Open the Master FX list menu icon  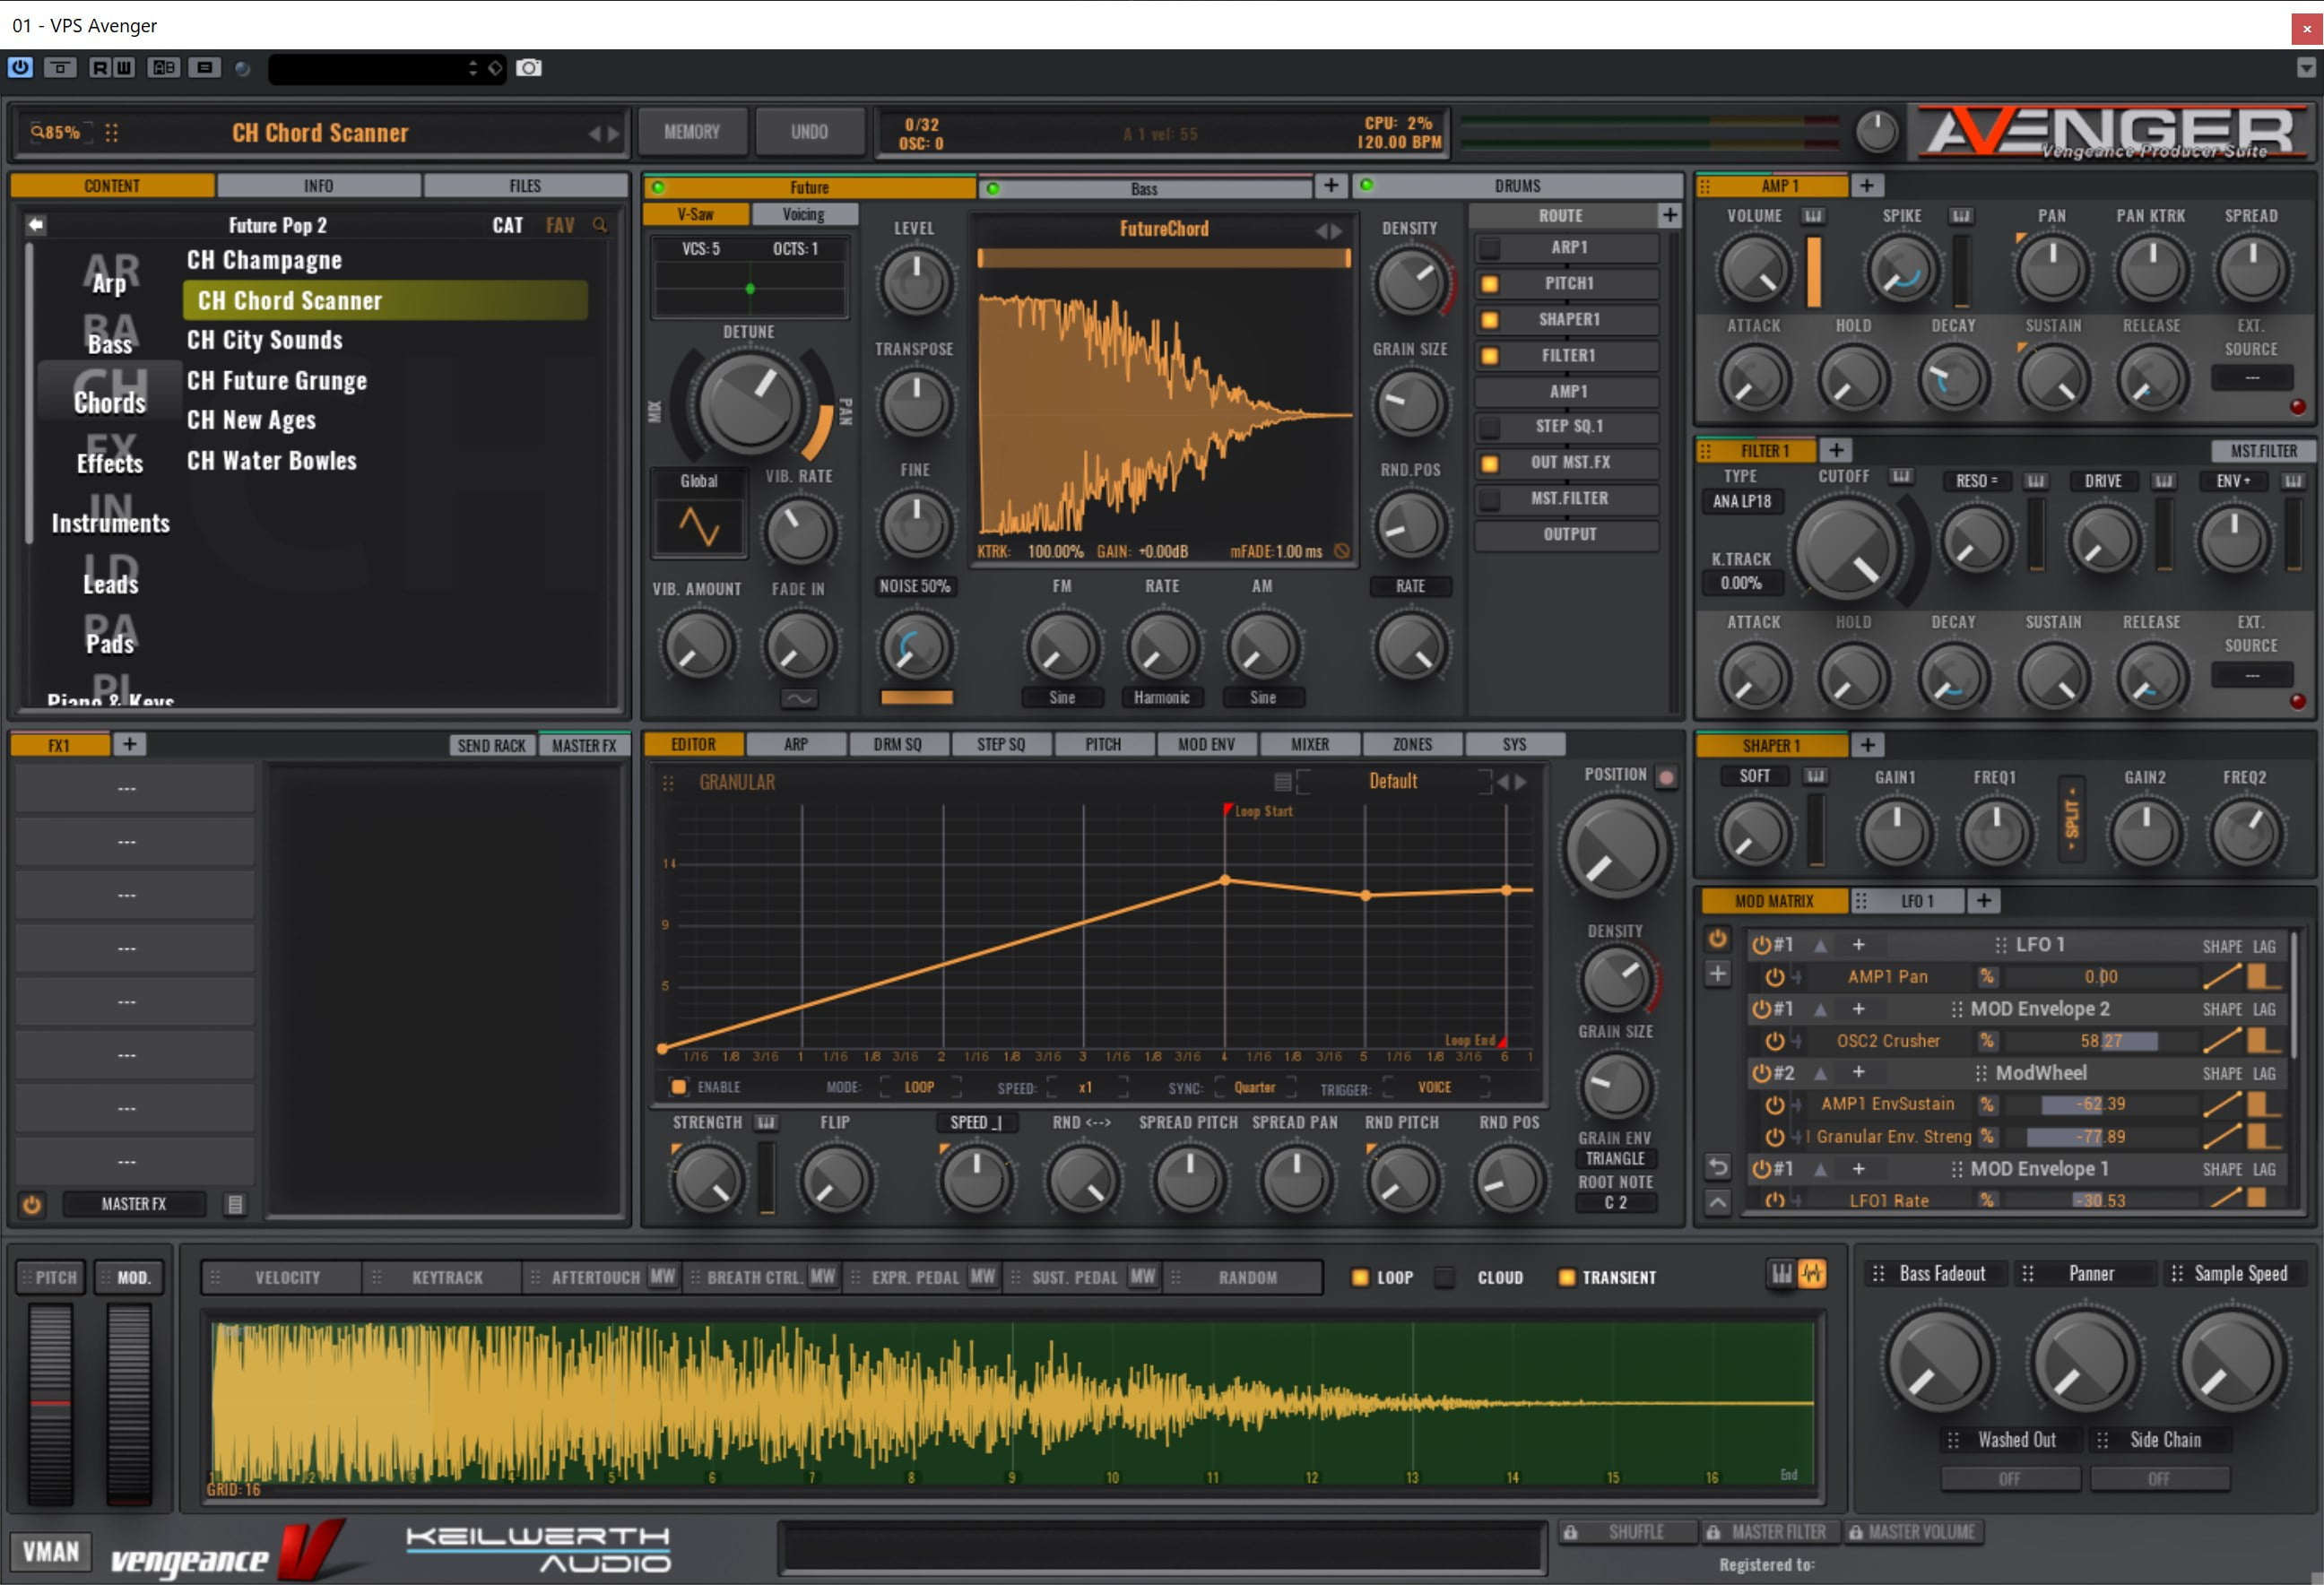235,1205
